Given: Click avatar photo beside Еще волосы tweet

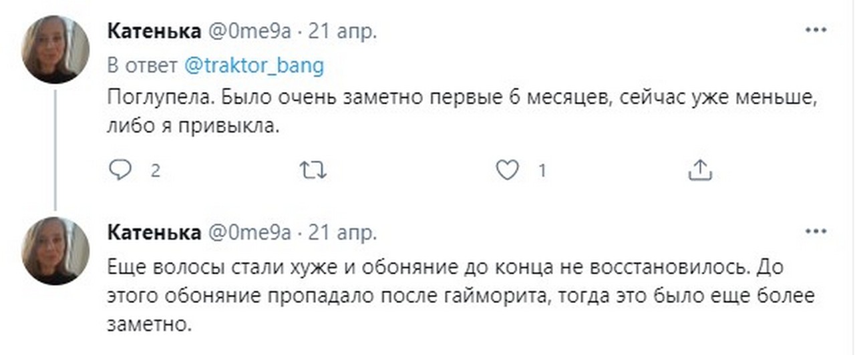Looking at the screenshot, I should pos(55,250).
